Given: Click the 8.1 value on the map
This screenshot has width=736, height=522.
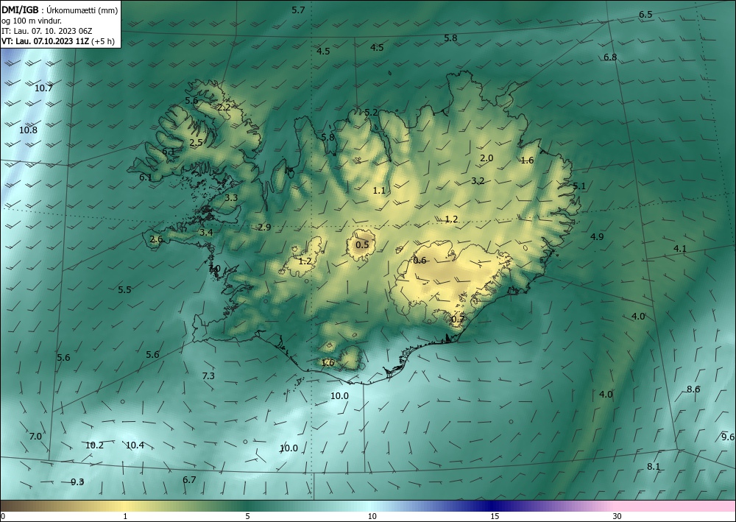Looking at the screenshot, I should pyautogui.click(x=654, y=467).
